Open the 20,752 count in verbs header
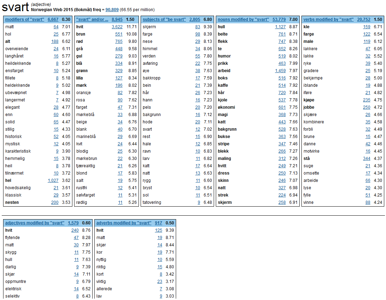Viewport: 386px width, 300px height. (364, 20)
